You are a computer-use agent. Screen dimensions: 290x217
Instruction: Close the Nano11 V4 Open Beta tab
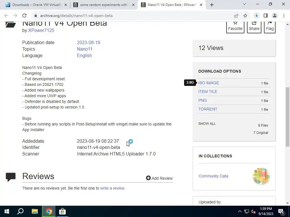(x=201, y=5)
